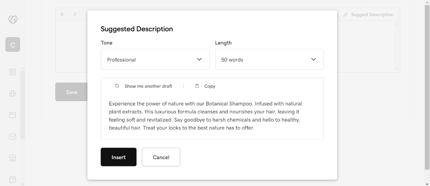Click the chevron arrow in Length field
Viewport: 430px width, 186px height.
[x=313, y=60]
